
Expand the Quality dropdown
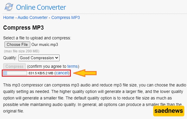click(x=39, y=58)
